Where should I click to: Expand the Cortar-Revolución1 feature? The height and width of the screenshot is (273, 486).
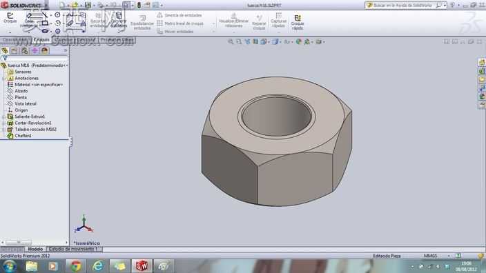tap(3, 123)
